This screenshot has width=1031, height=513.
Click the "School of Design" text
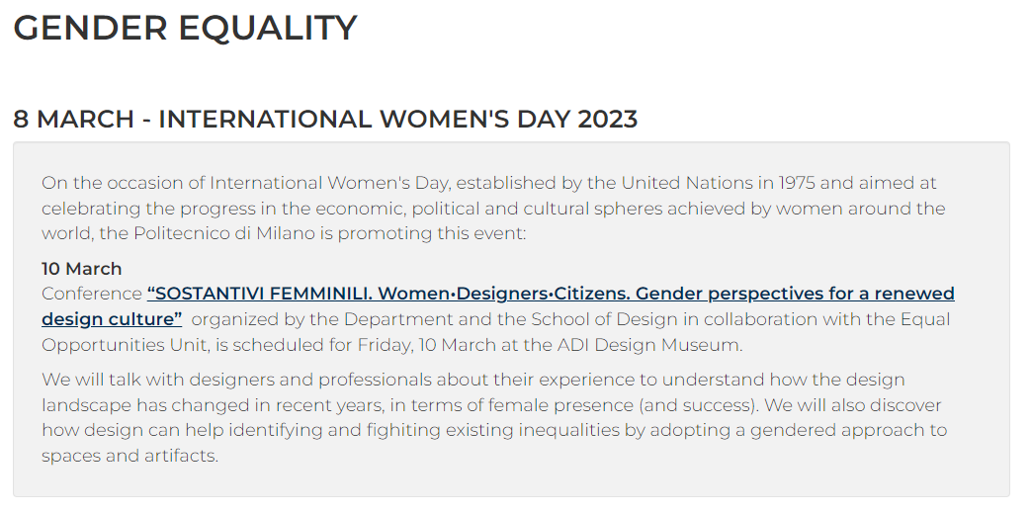605,319
